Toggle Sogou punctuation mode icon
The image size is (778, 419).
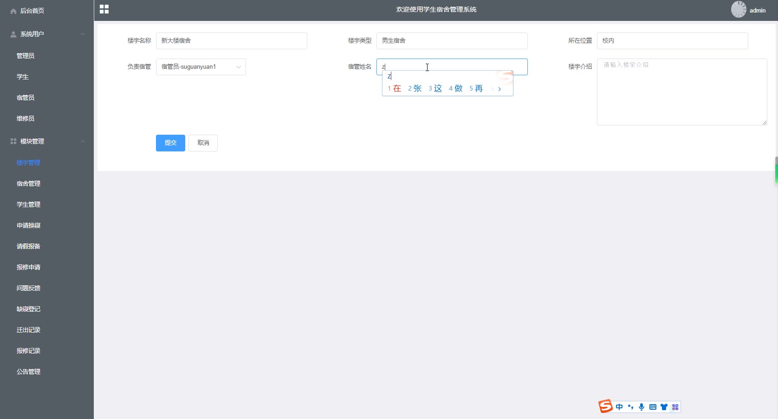[630, 407]
